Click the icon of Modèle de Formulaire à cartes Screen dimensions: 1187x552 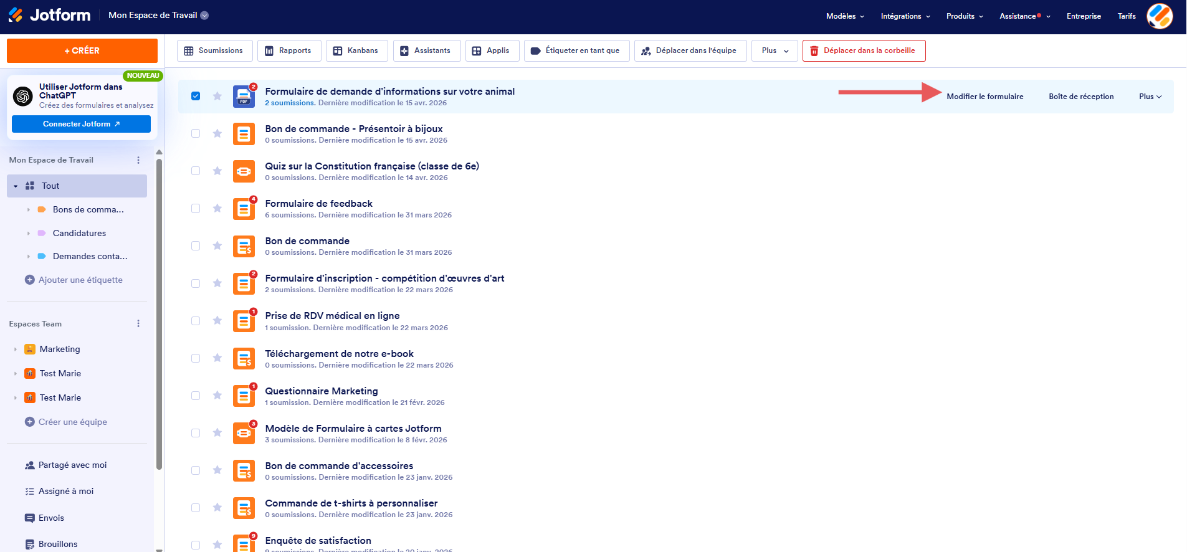[244, 433]
